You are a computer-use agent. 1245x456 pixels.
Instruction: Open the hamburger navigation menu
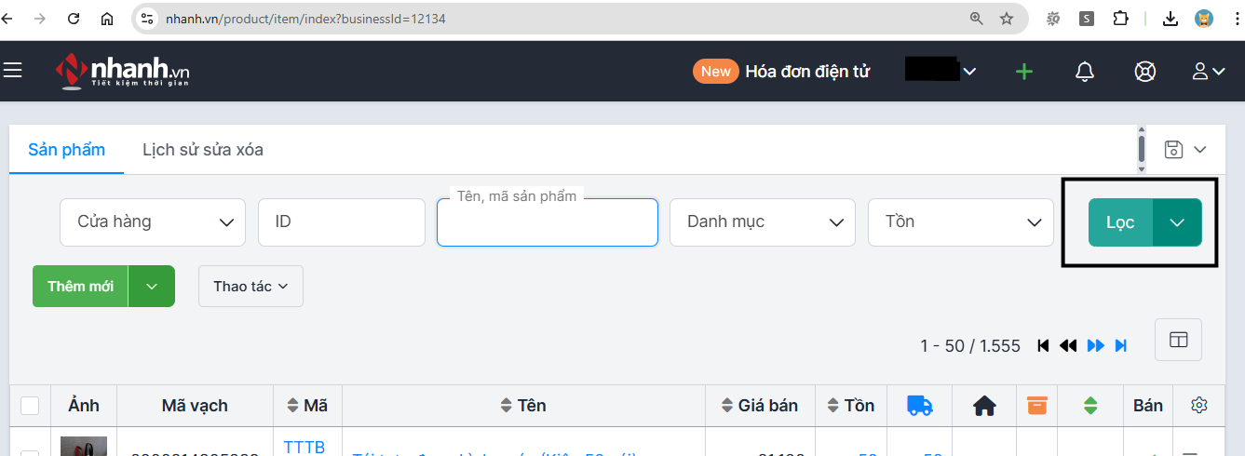click(x=12, y=71)
